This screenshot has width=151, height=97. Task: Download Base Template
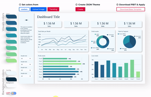131,9
